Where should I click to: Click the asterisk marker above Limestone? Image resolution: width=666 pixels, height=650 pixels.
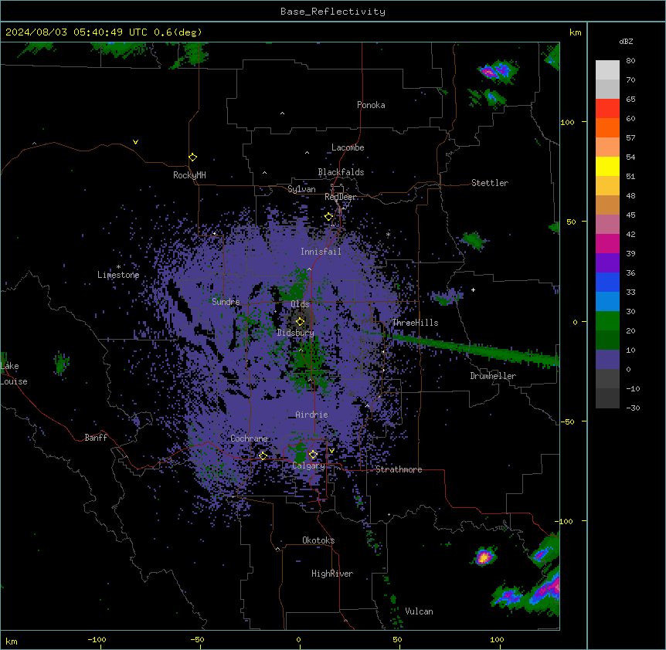[118, 267]
